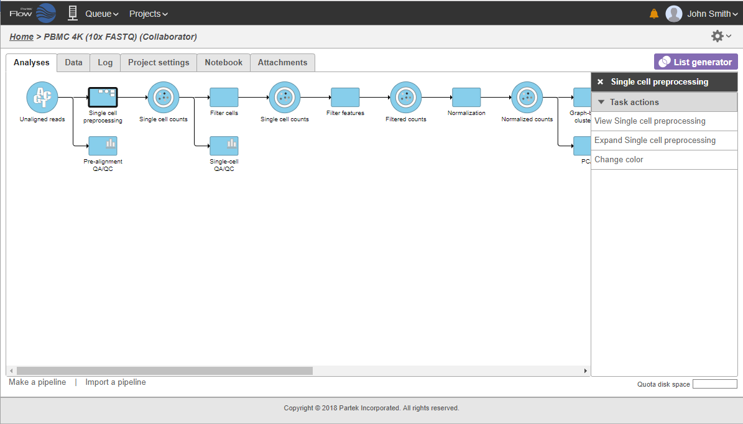Open the Queue dropdown menu
The height and width of the screenshot is (424, 743).
101,14
